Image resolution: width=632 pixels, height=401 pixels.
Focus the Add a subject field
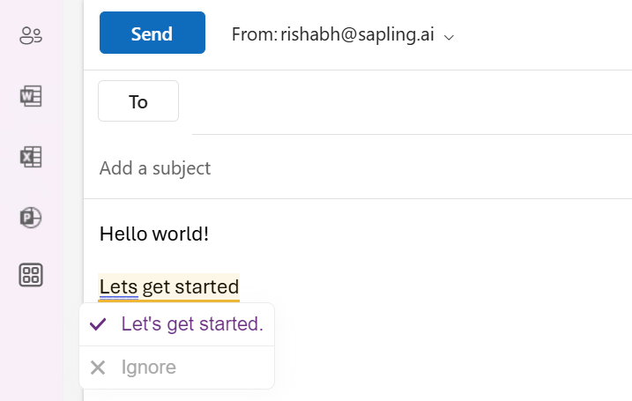[353, 167]
